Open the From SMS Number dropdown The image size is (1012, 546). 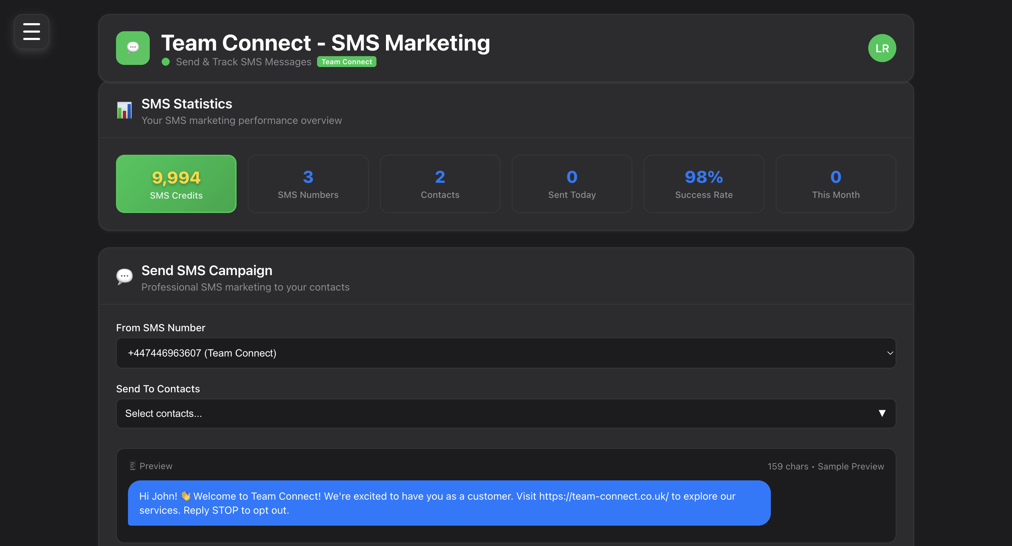click(506, 353)
